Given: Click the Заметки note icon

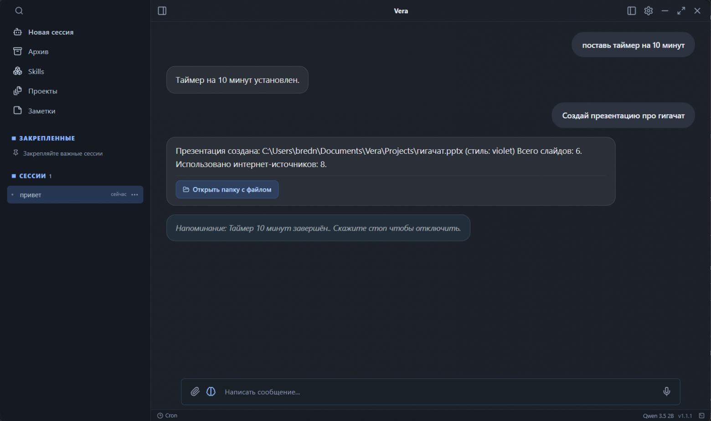Looking at the screenshot, I should [17, 111].
